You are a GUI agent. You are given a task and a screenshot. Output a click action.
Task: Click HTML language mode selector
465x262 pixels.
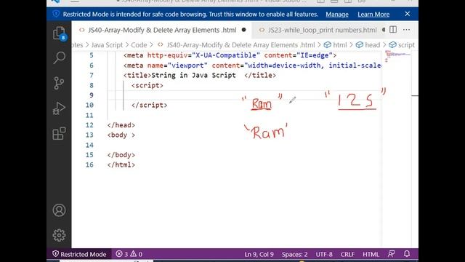[371, 254]
